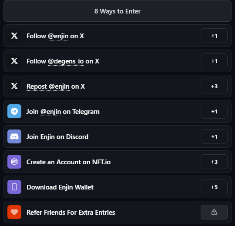Click +1 button for Follow @degens_io
235x226 pixels.
click(x=214, y=61)
